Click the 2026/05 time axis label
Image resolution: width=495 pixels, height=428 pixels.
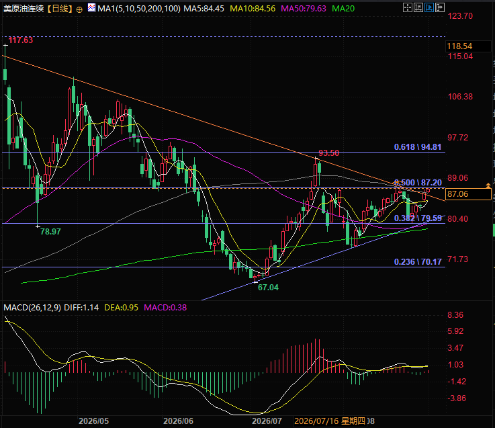(93, 421)
